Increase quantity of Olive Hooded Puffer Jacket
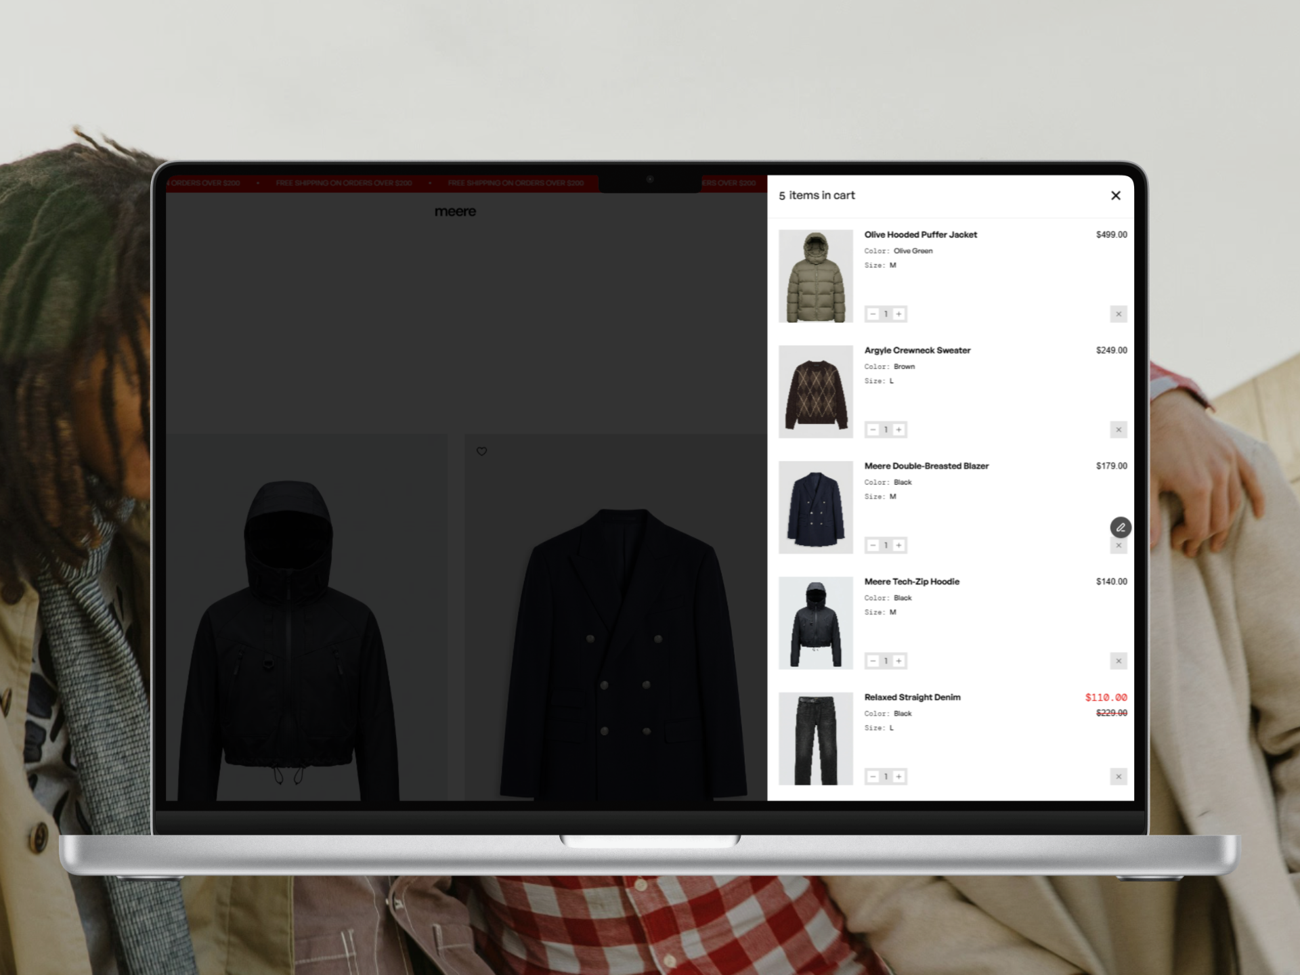Viewport: 1300px width, 975px height. click(898, 314)
